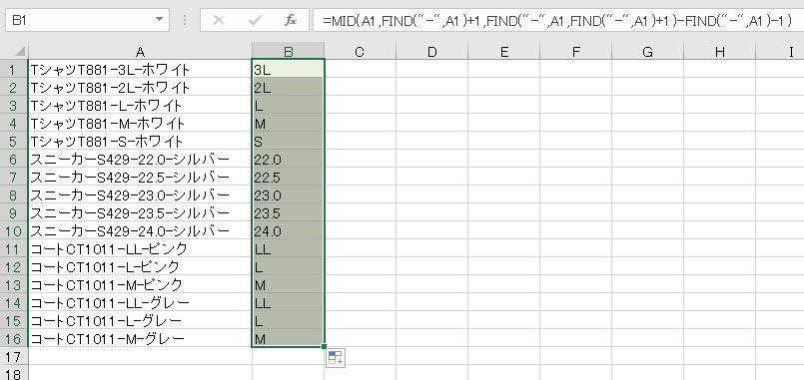Select row 13 header
Screen dimensions: 804x380
(x=14, y=284)
